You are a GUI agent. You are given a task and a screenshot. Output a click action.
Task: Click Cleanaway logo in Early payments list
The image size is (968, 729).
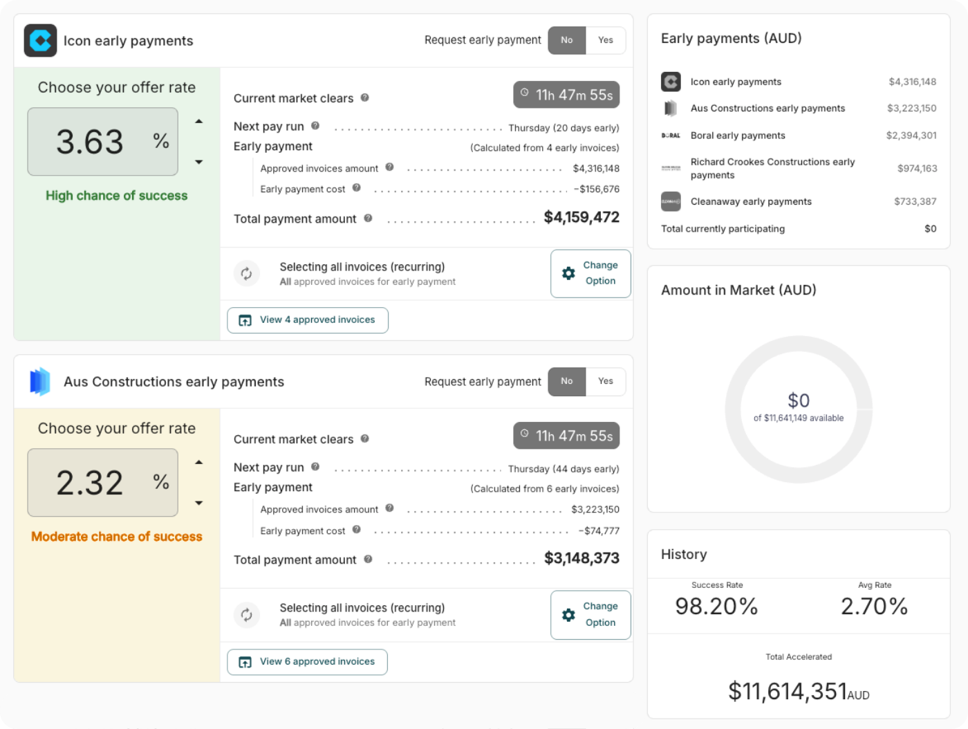671,201
